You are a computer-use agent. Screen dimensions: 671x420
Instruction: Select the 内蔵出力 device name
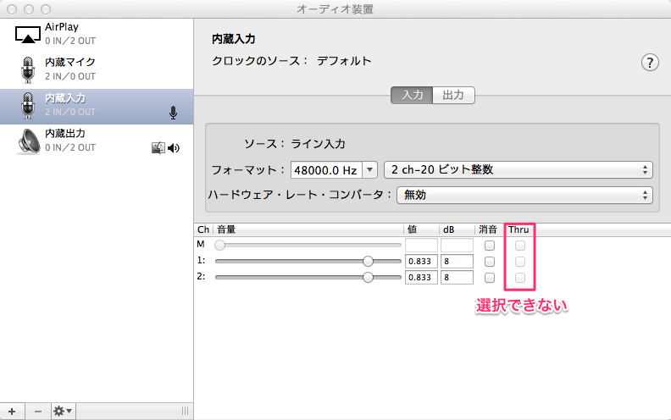click(65, 134)
